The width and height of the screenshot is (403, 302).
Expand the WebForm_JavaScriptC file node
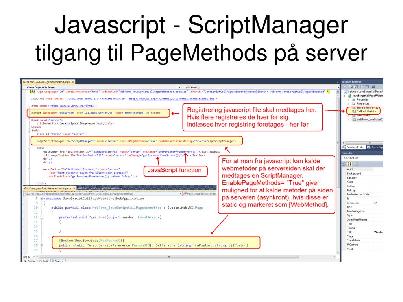click(349, 120)
